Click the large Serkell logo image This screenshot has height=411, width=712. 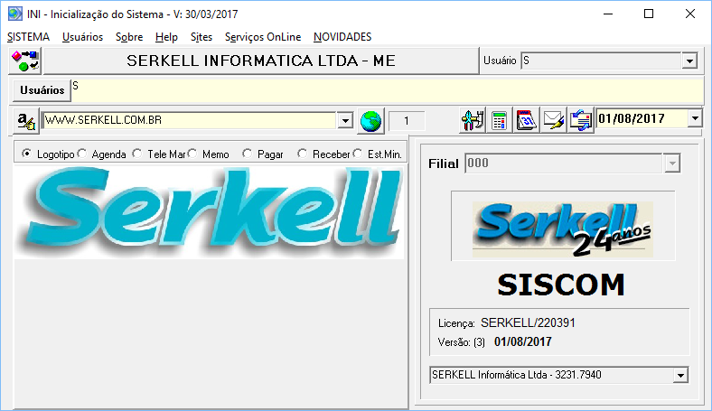(x=209, y=212)
